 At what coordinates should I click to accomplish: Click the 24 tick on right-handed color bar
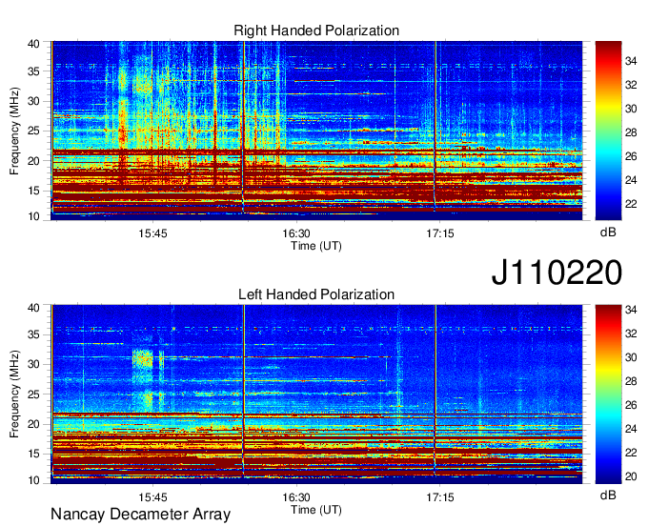click(x=631, y=180)
